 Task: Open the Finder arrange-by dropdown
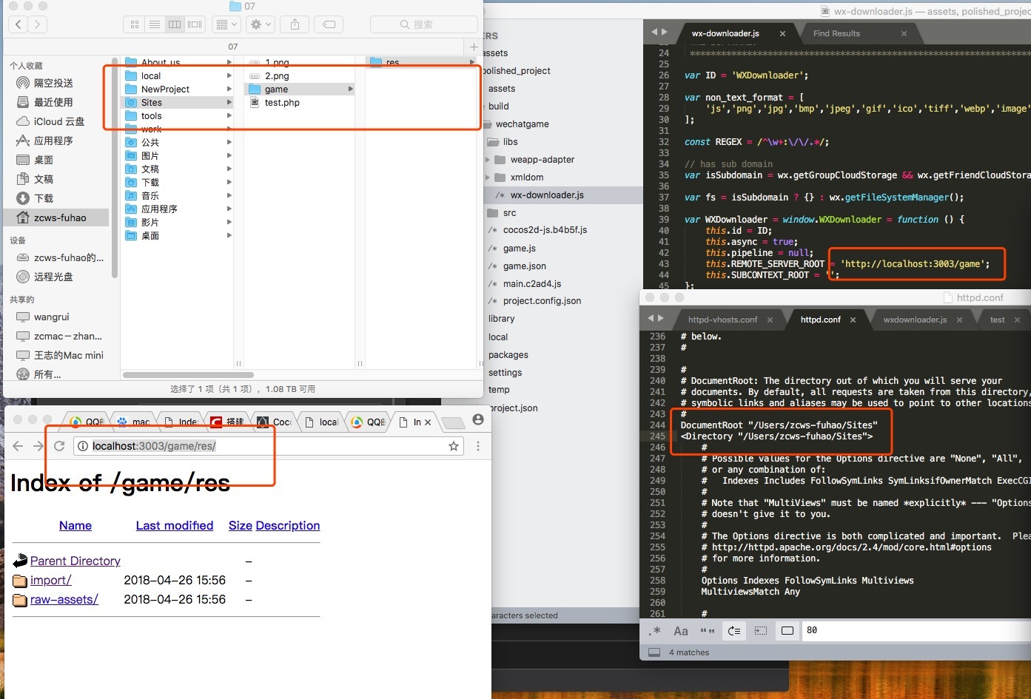click(226, 24)
